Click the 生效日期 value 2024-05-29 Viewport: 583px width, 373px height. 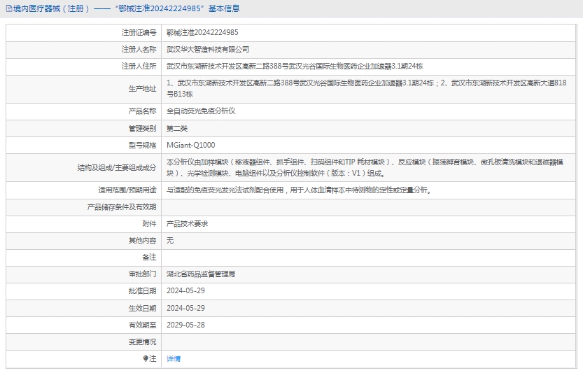pyautogui.click(x=185, y=308)
